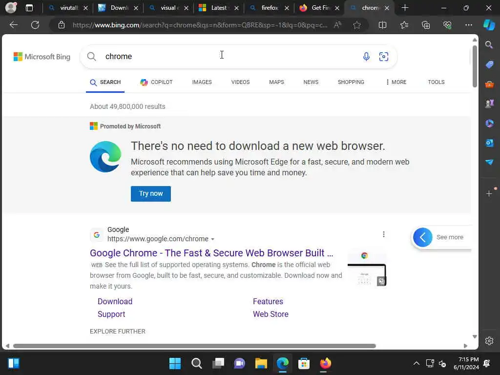
Task: Show hidden system tray icons
Action: [x=416, y=363]
